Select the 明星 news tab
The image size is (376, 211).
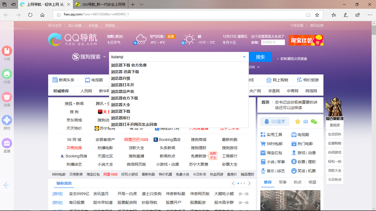point(312,182)
